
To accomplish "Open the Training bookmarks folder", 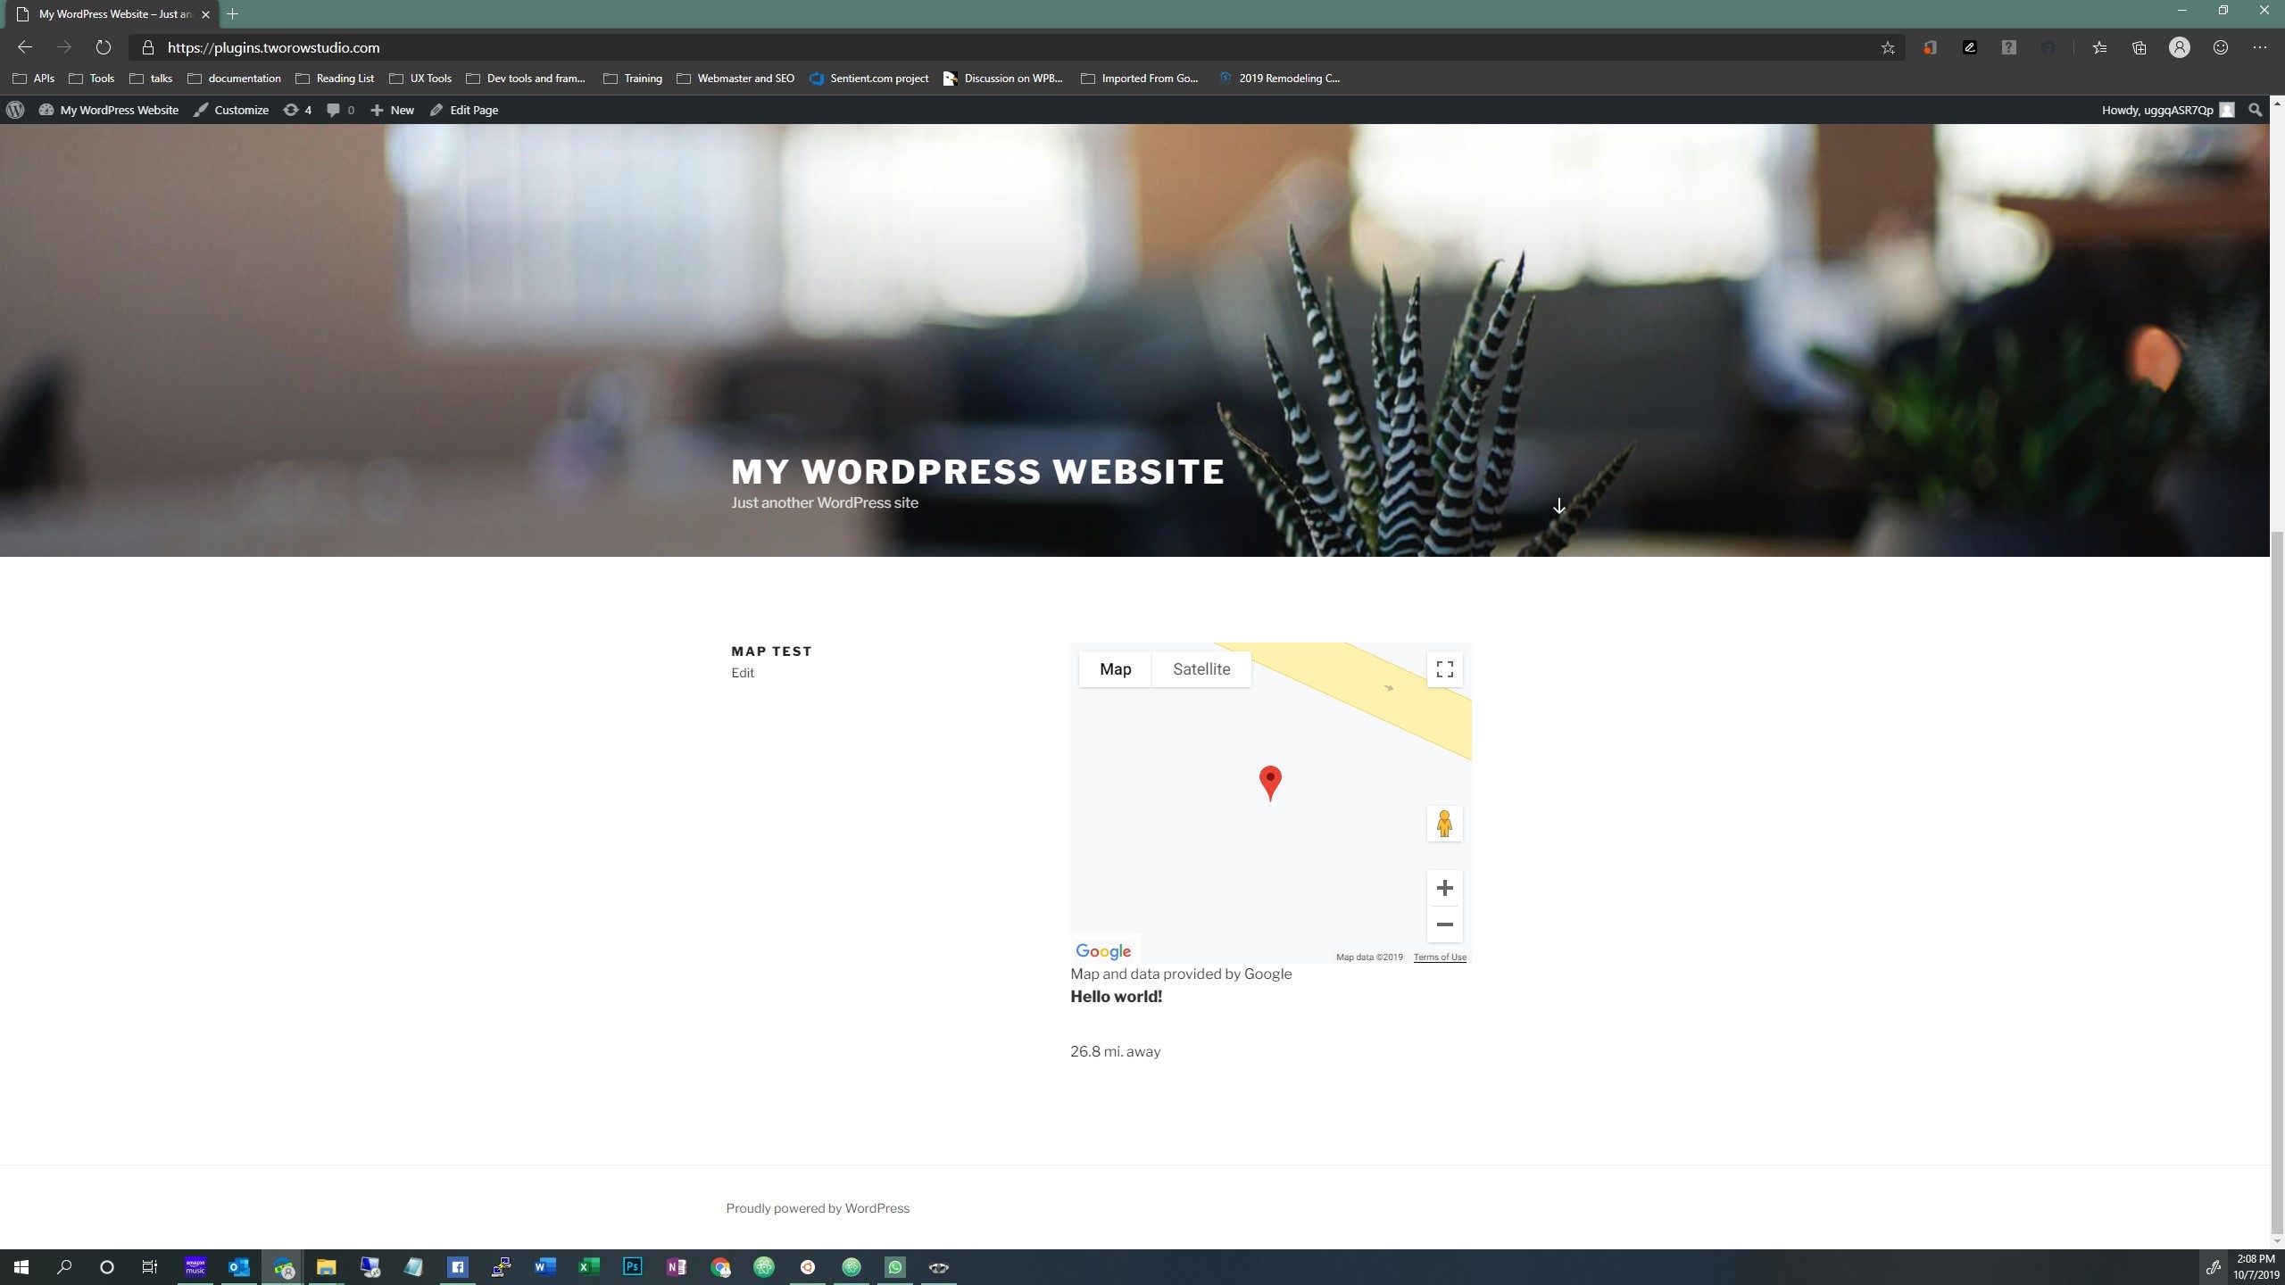I will (633, 79).
